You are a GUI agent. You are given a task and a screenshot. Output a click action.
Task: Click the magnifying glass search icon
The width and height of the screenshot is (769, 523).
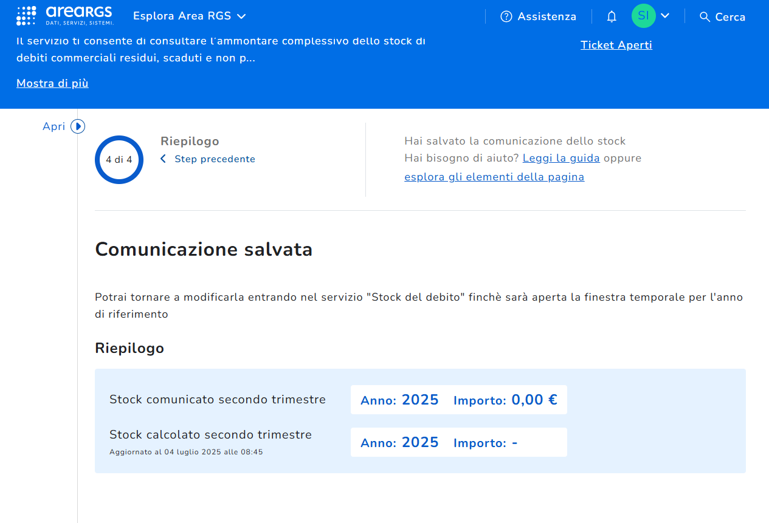(x=705, y=17)
